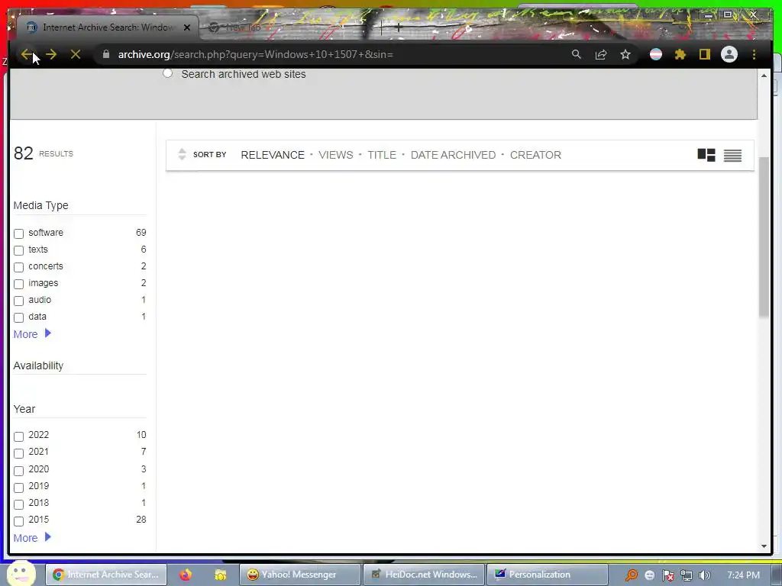The image size is (782, 586).
Task: Click the Availability filter heading
Action: tap(38, 365)
